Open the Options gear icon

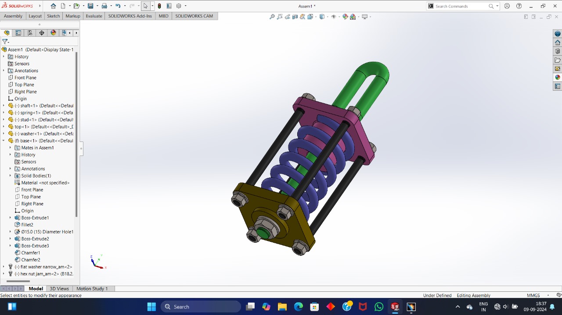[179, 6]
